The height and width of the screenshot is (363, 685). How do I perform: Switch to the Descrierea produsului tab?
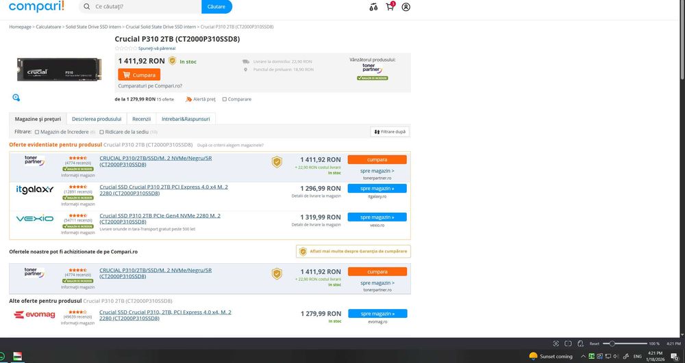pyautogui.click(x=97, y=119)
